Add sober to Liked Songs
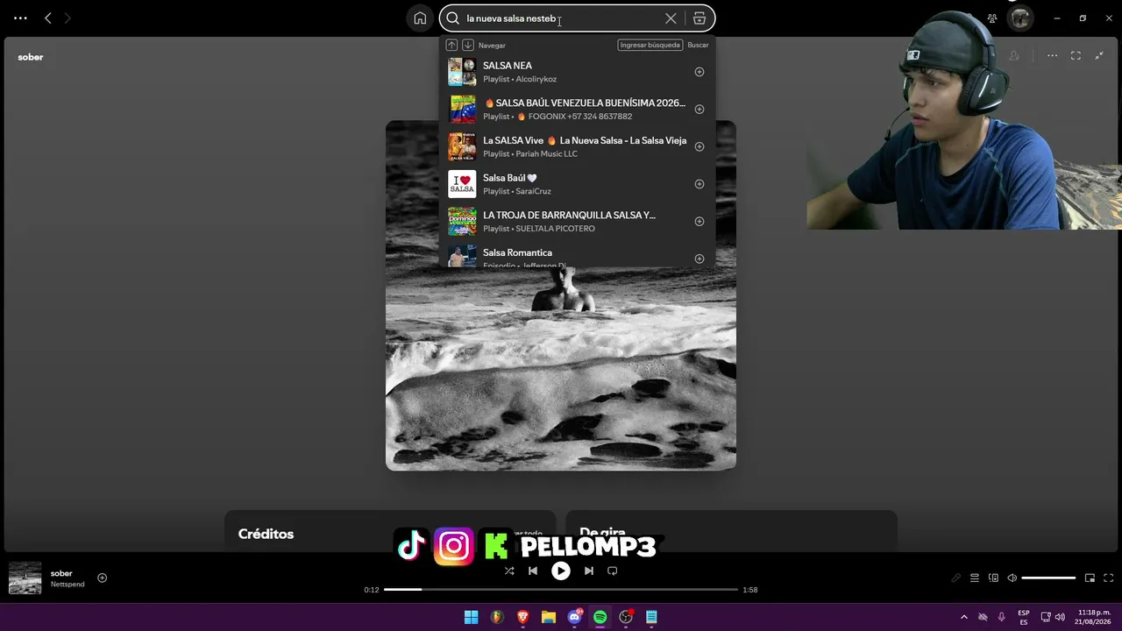 [x=102, y=578]
